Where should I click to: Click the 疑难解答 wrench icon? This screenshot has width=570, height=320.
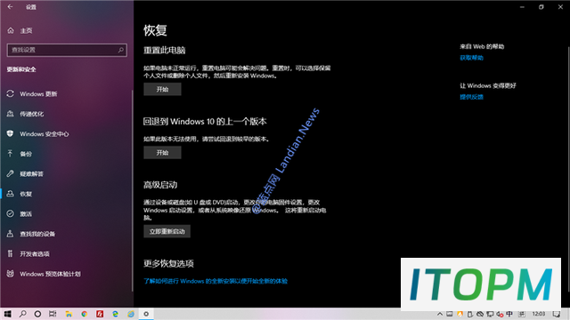[x=10, y=174]
